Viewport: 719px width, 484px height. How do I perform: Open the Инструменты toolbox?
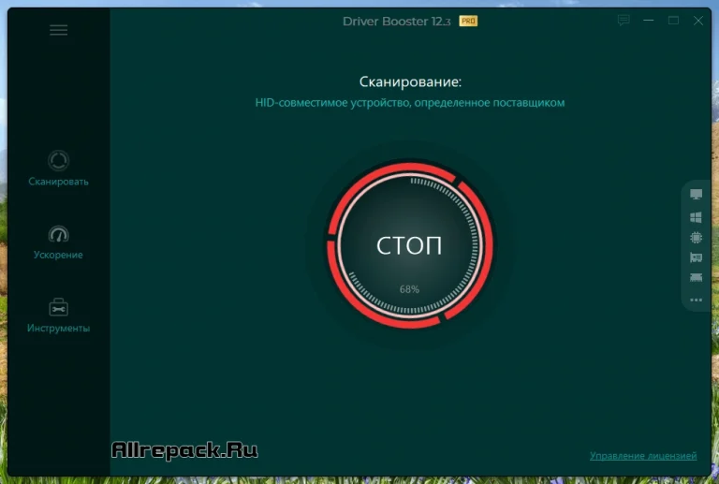pos(58,315)
